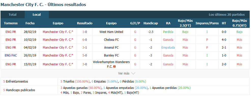Viewport: 251px width, 96px height.
Task: Click the Impares/Pares column header
Action: pyautogui.click(x=207, y=23)
